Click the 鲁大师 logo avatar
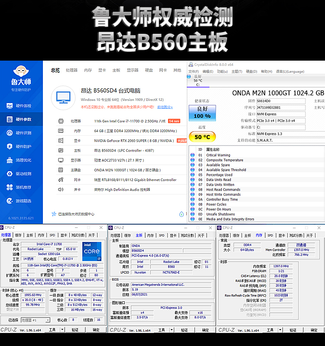The width and height of the screenshot is (325, 346). pos(21,71)
